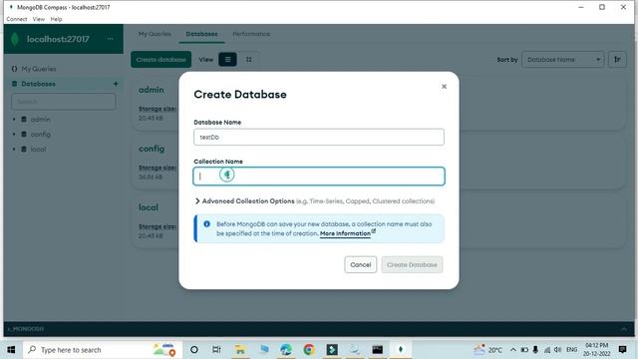Viewport: 638px width, 359px height.
Task: Click the green Create database toolbar button
Action: click(161, 60)
